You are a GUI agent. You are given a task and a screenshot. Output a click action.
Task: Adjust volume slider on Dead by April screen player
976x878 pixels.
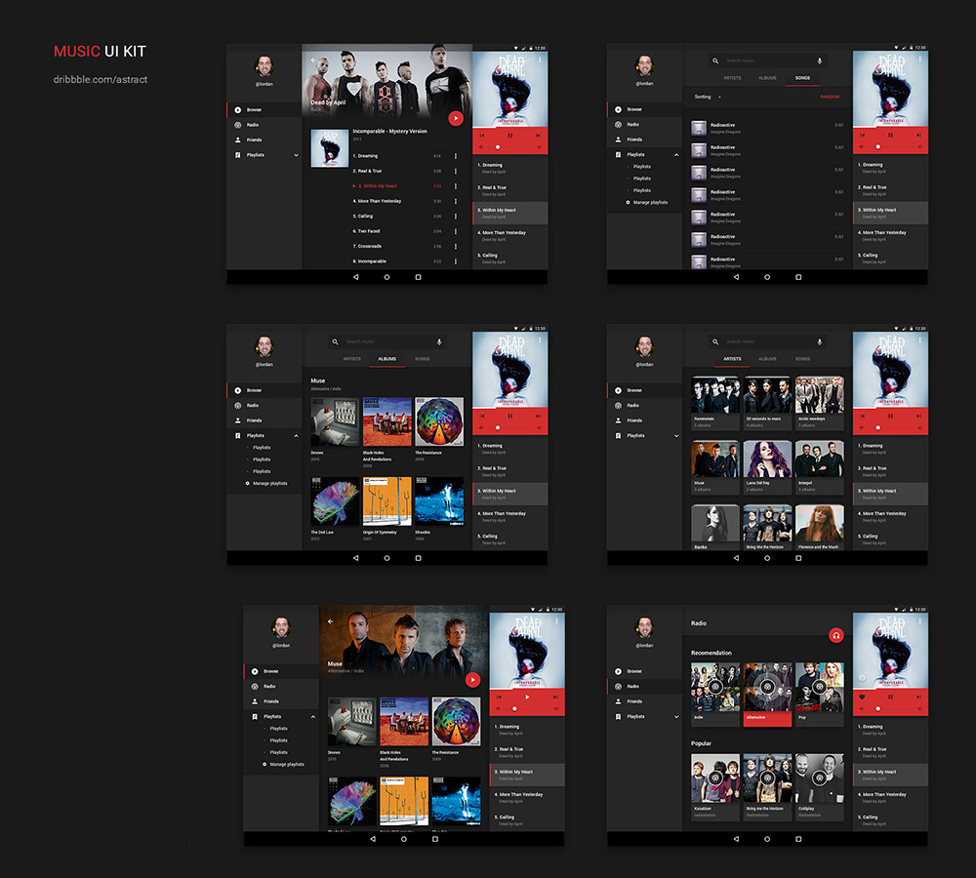510,147
